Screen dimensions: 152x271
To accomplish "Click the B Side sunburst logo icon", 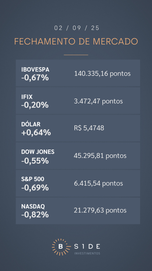I will [60, 247].
